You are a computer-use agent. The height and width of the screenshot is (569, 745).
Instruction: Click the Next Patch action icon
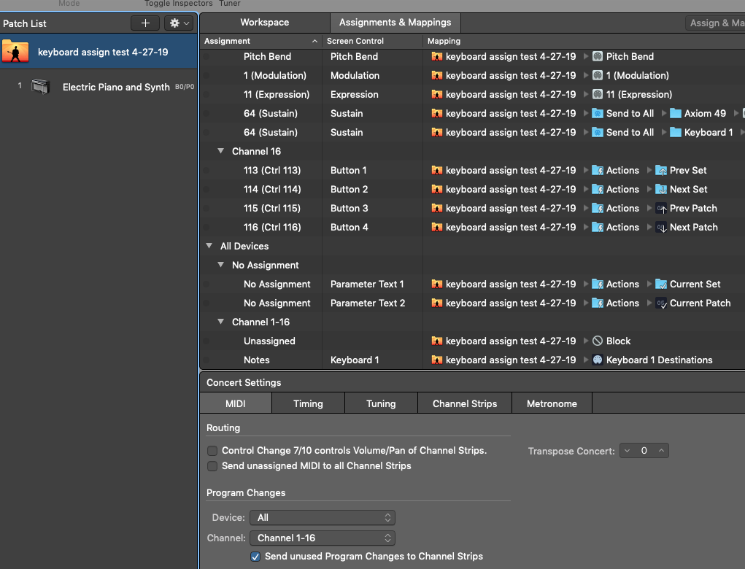(661, 228)
